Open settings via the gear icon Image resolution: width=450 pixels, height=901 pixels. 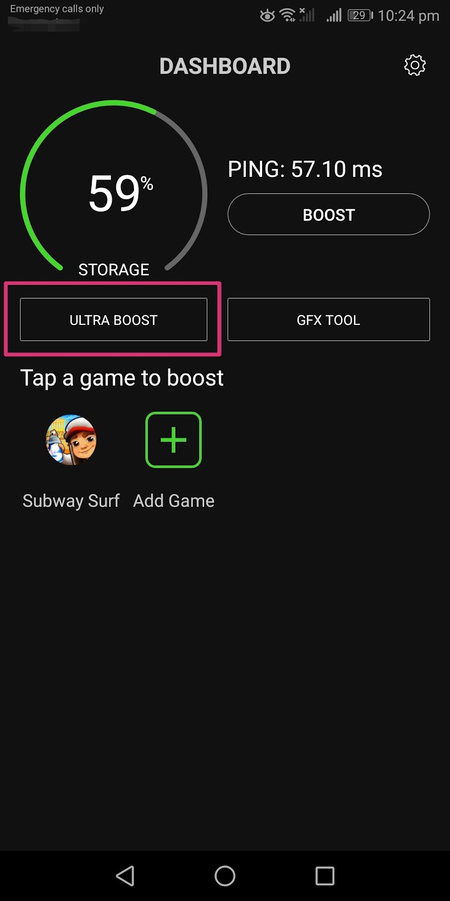point(415,65)
